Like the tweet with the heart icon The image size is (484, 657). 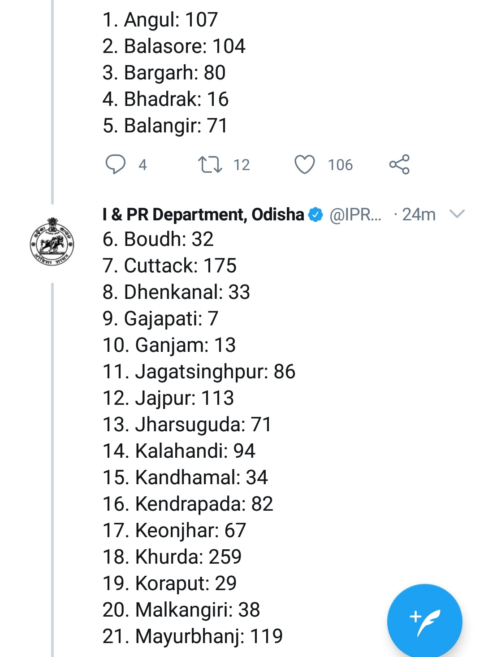305,164
